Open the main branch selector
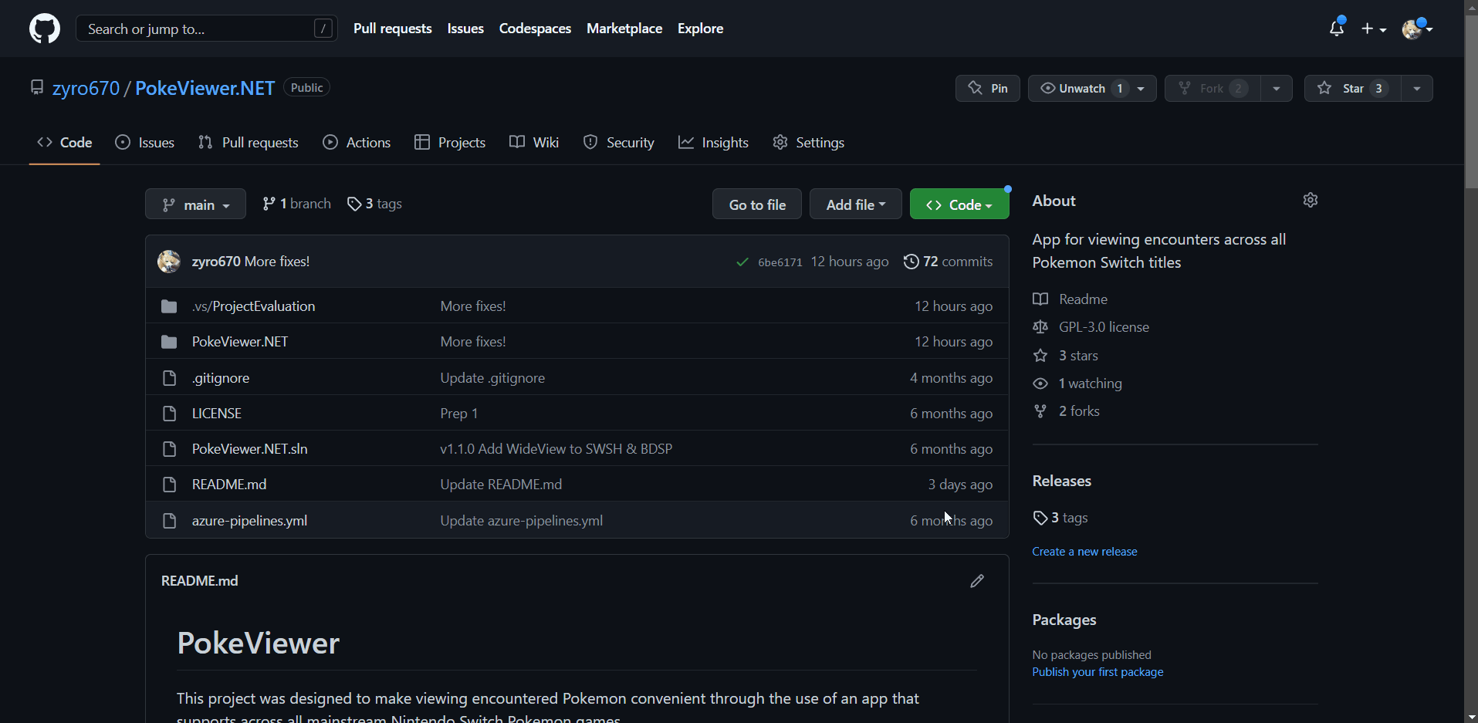Viewport: 1478px width, 723px height. point(195,204)
